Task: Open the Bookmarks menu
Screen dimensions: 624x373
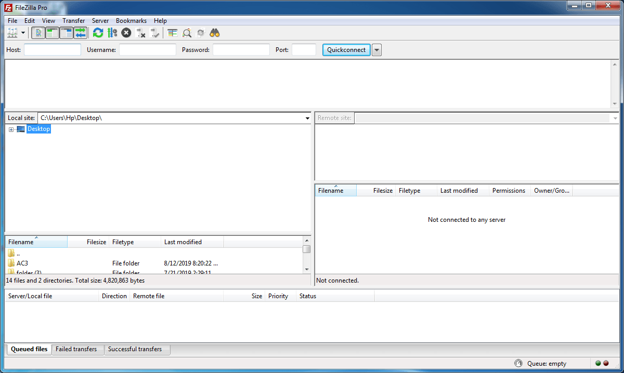Action: 131,21
